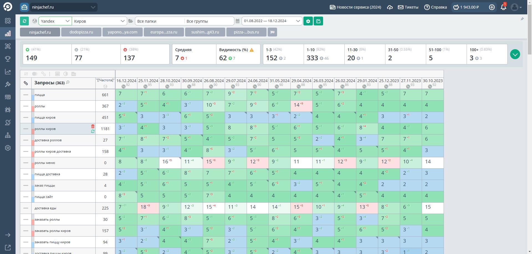Open the date range 01.08.2022 — 18.12.2024 dropdown

pos(272,21)
